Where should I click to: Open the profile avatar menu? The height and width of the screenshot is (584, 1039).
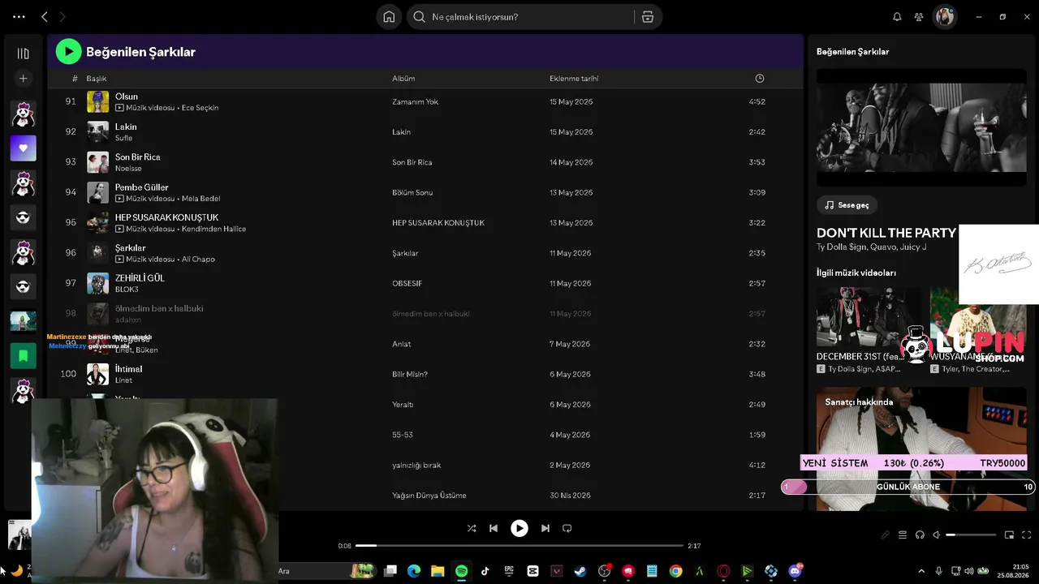(945, 17)
